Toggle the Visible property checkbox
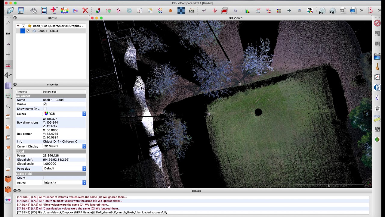This screenshot has width=385, height=217. point(45,104)
